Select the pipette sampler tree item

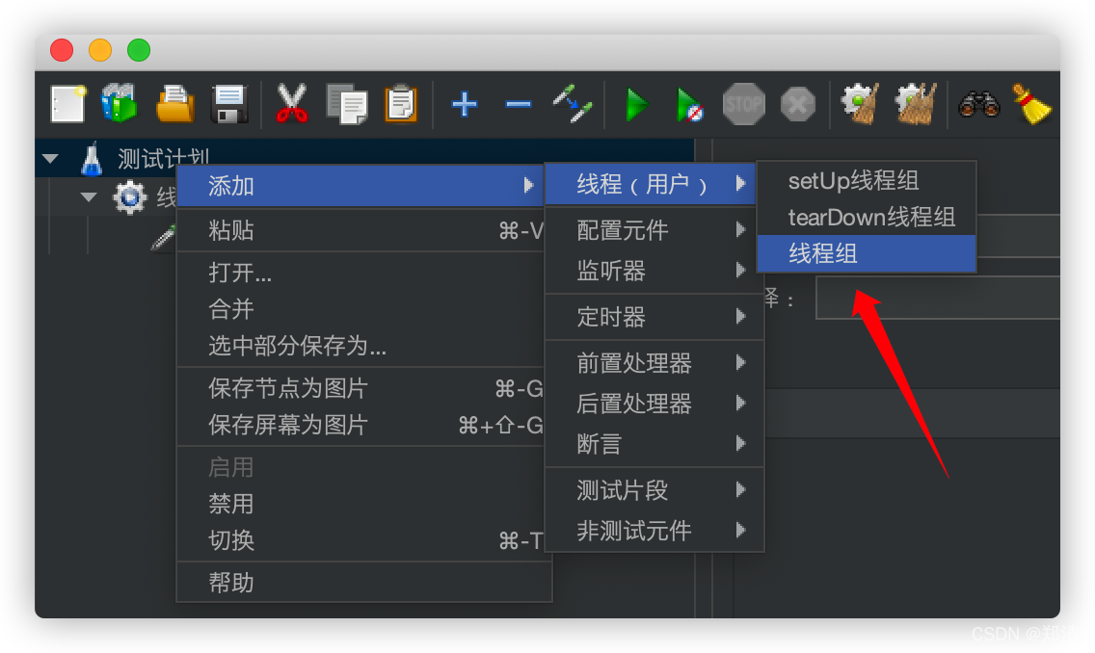click(164, 237)
